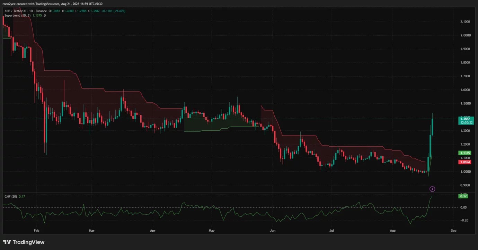Click the Jun label on time axis
Image resolution: width=478 pixels, height=250 pixels.
(273, 230)
